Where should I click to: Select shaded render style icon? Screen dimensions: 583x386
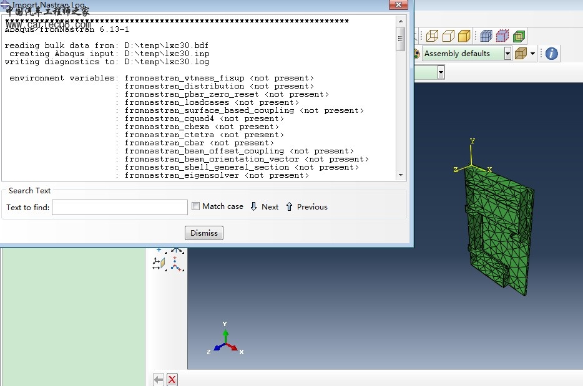464,36
